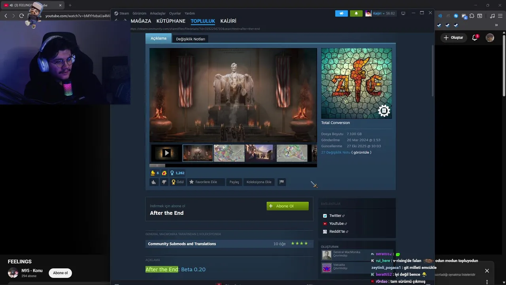Click YouTube Oluştur create button
This screenshot has width=506, height=285.
[x=453, y=38]
